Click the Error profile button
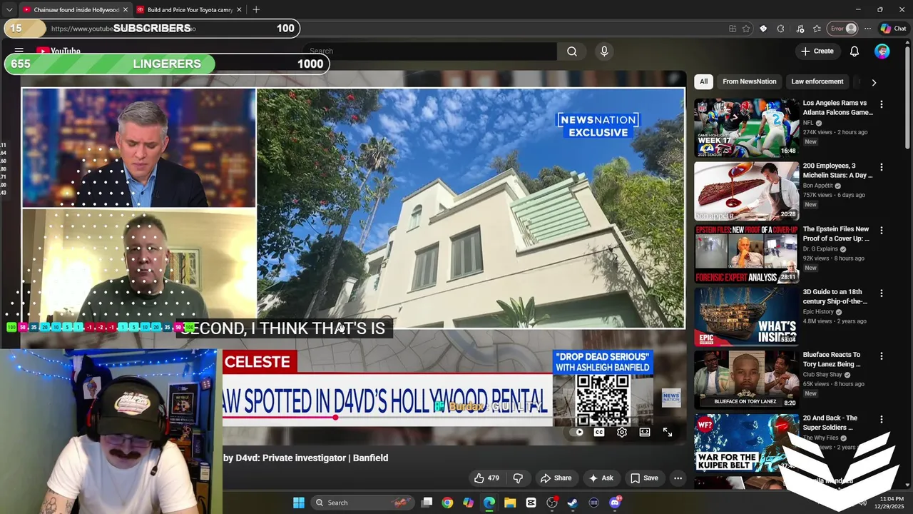The image size is (913, 514). tap(843, 29)
